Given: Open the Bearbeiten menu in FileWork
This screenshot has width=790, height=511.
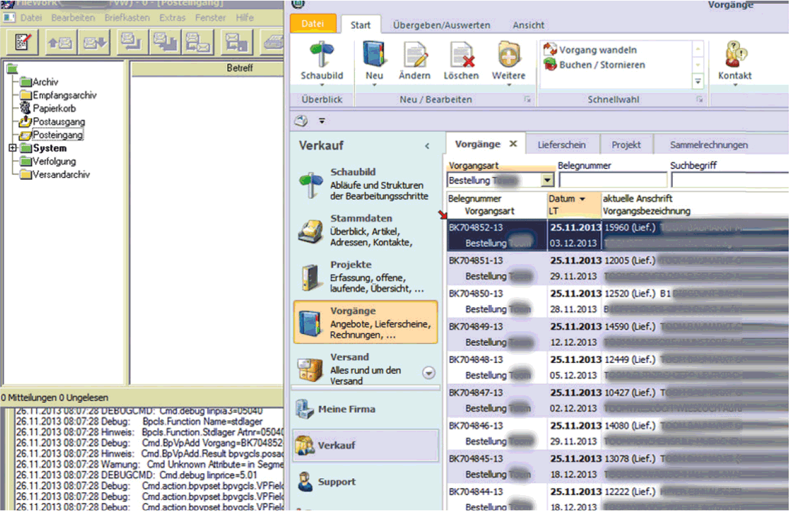Looking at the screenshot, I should pos(73,18).
